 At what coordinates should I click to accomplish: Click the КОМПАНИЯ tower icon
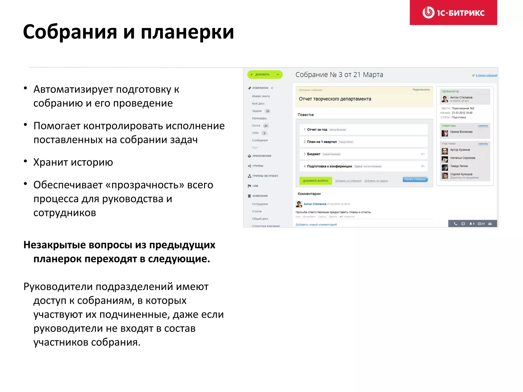point(249,196)
